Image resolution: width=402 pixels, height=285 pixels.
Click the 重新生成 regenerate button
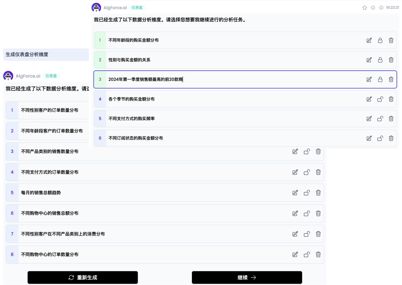point(83,277)
